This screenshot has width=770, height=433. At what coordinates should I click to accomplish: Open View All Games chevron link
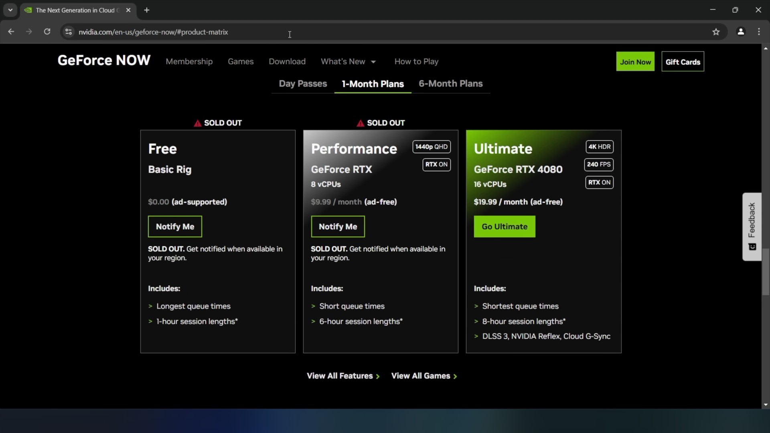(x=424, y=376)
